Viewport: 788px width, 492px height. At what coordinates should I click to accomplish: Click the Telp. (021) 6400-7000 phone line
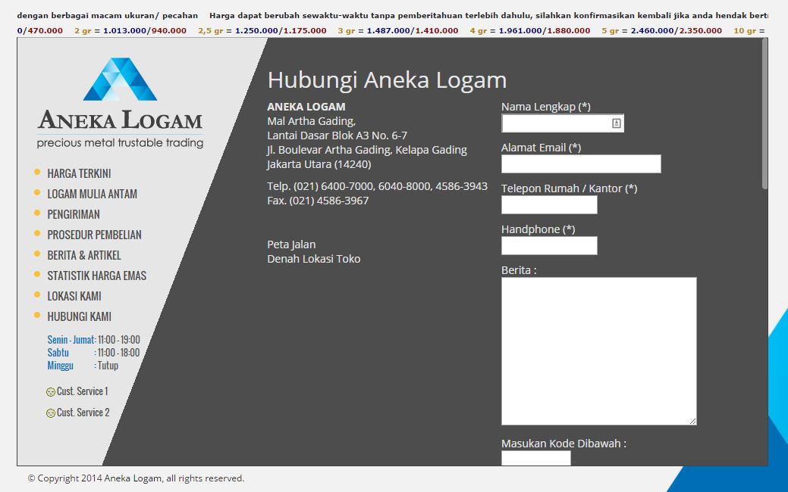(378, 186)
